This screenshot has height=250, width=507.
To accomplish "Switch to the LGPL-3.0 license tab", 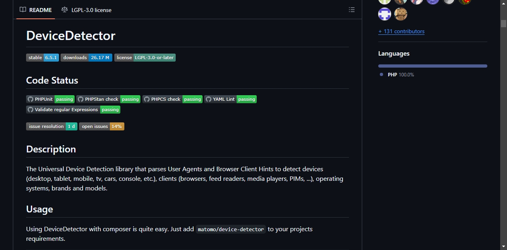I will tap(86, 10).
